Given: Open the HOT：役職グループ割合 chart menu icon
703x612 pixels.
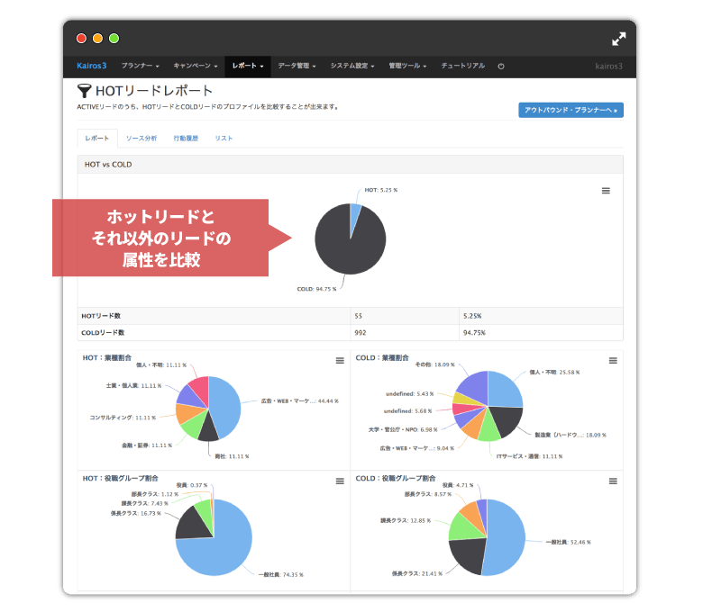Looking at the screenshot, I should click(x=340, y=481).
